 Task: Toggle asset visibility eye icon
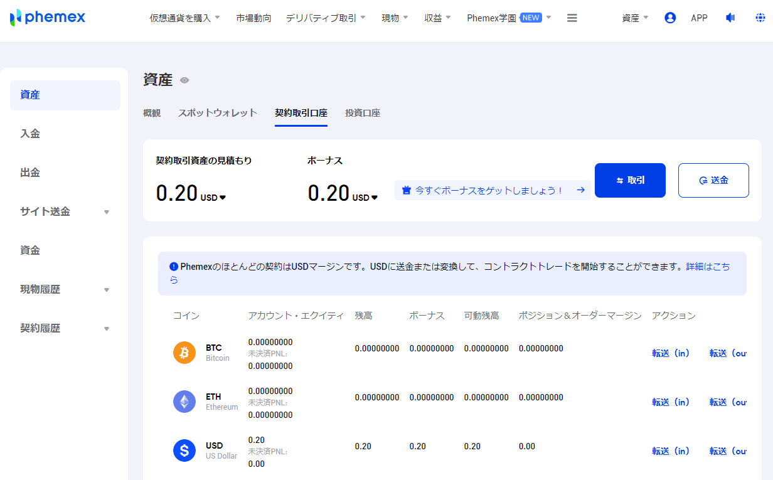pos(184,80)
